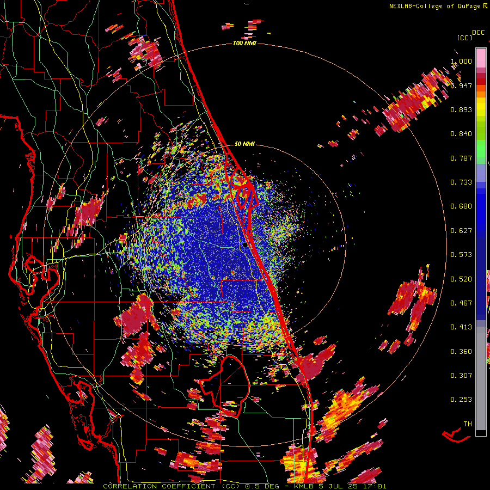Click the [CC] legend header label
This screenshot has height=490, width=490.
pyautogui.click(x=465, y=38)
